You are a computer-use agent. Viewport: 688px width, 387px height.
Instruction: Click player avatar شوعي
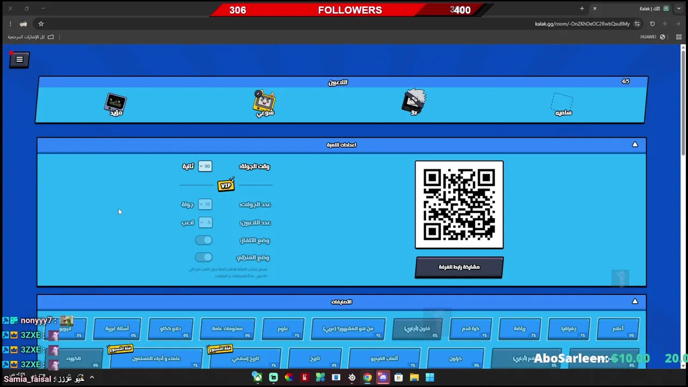[x=264, y=103]
